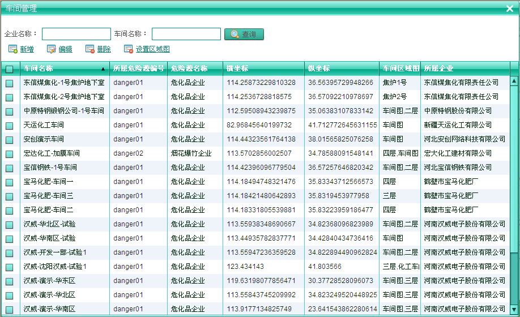Sort by 车间名称 column header
The height and width of the screenshot is (317, 520).
(65, 68)
